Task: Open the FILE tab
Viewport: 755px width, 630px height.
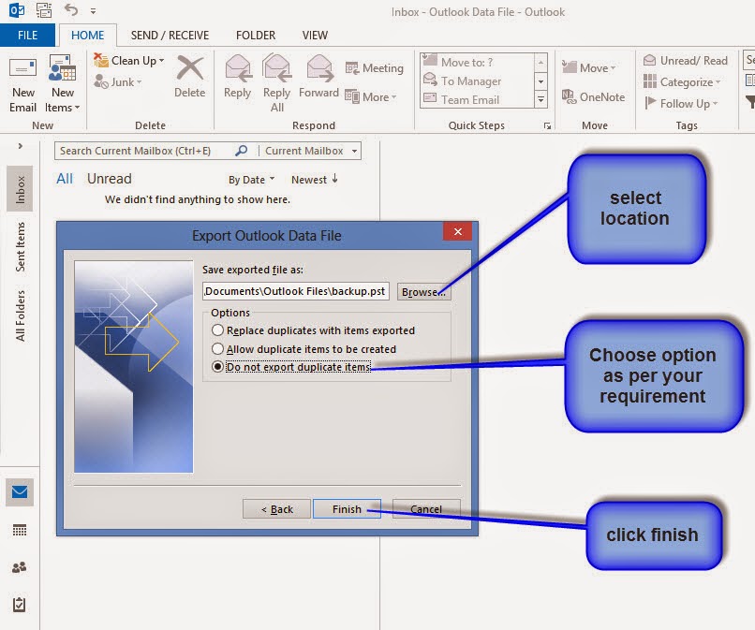Action: click(27, 36)
